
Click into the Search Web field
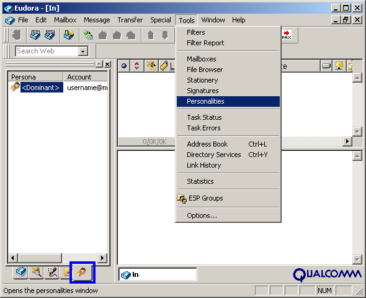click(x=47, y=51)
